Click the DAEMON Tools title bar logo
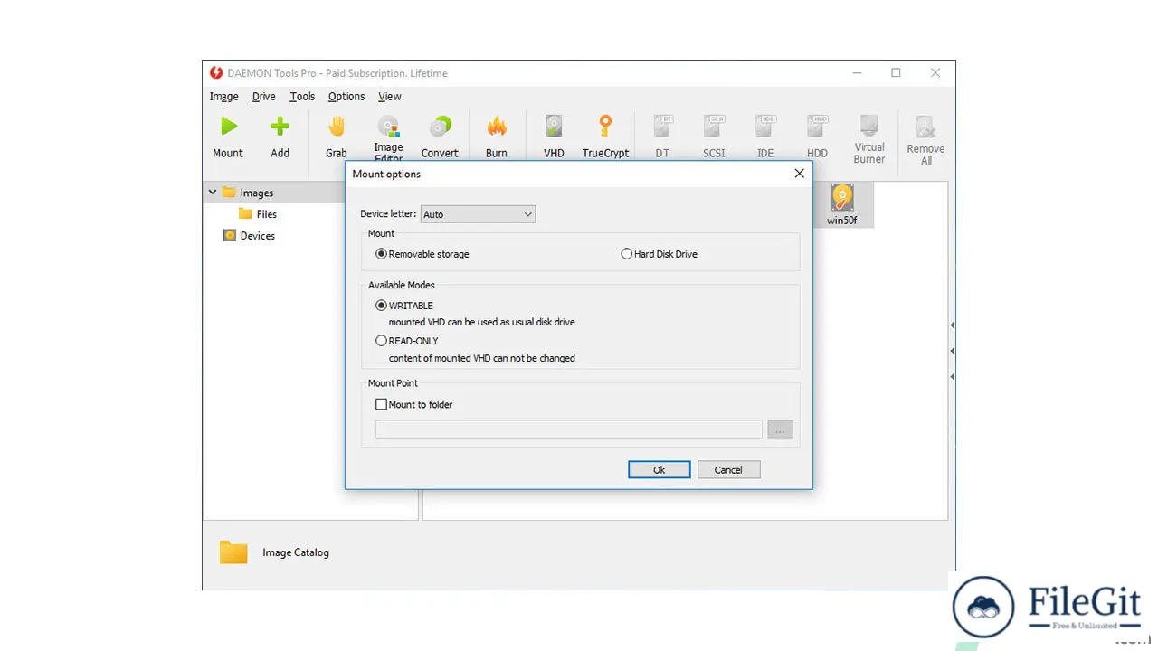The image size is (1158, 651). (x=216, y=73)
